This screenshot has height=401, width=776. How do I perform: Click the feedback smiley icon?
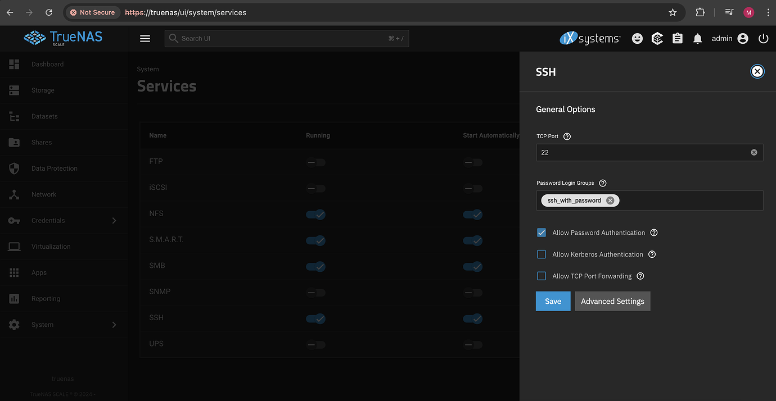point(637,38)
